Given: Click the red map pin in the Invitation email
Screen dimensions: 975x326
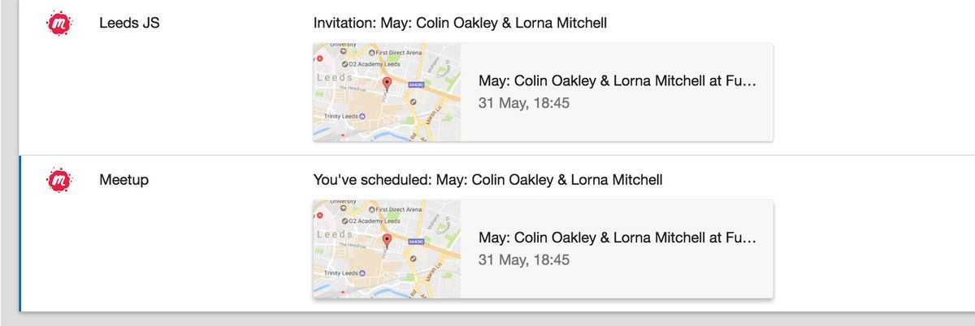Looking at the screenshot, I should point(387,84).
